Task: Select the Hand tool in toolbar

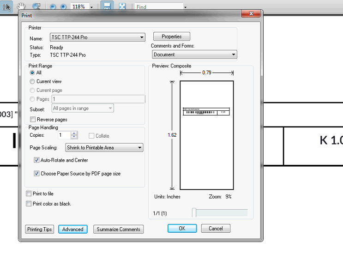Action: pos(21,6)
